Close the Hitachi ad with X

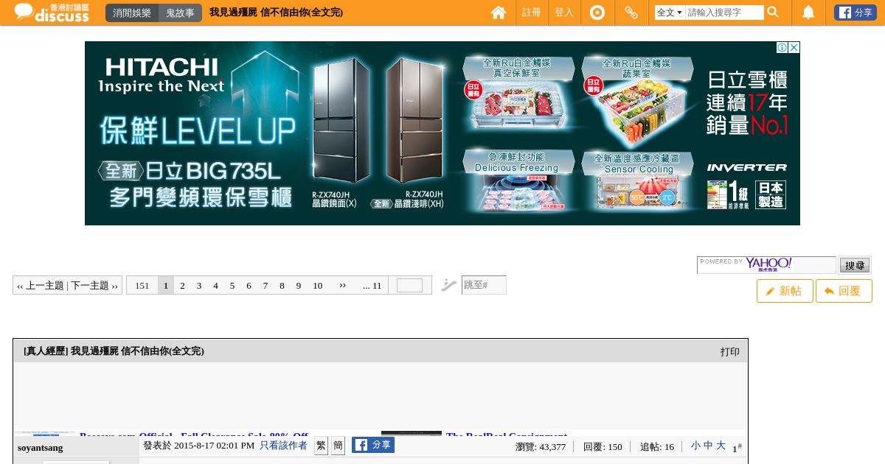pos(794,47)
